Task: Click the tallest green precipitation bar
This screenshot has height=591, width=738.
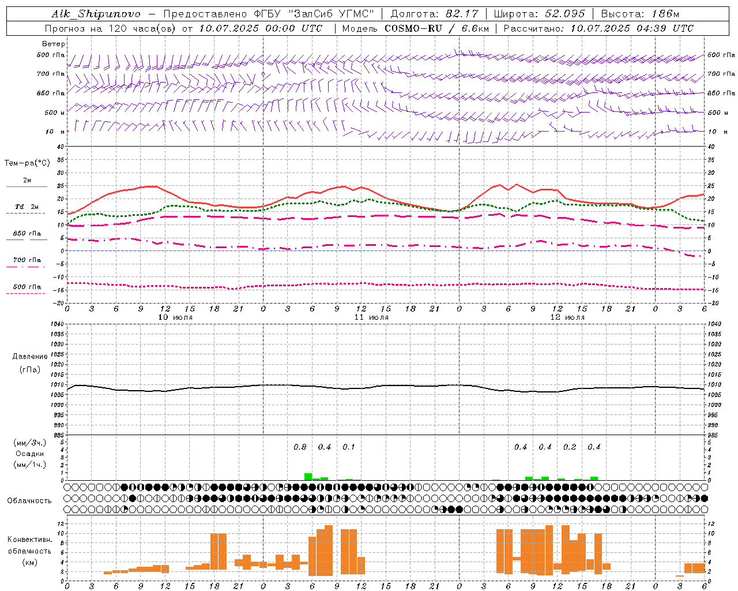Action: [x=308, y=477]
